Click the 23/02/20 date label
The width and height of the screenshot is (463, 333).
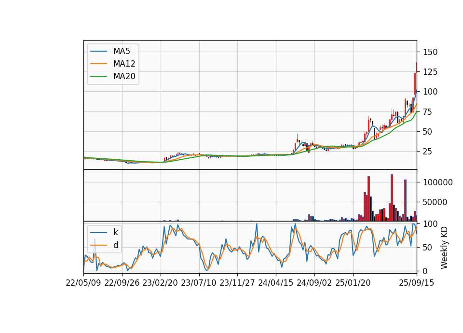(160, 283)
